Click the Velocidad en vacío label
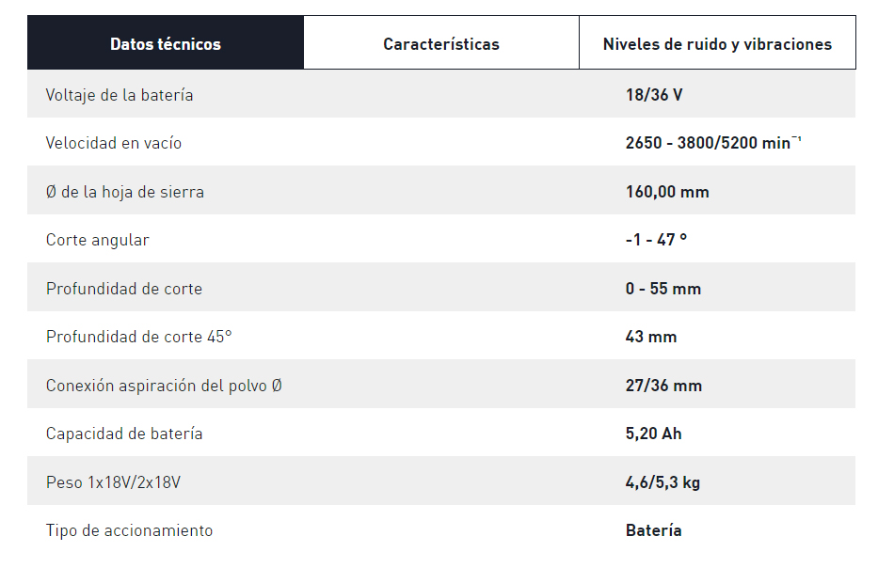 [x=116, y=143]
